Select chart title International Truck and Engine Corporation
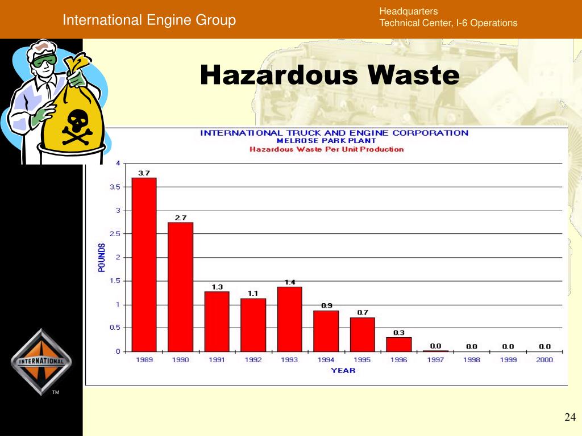The image size is (582, 436). (334, 133)
